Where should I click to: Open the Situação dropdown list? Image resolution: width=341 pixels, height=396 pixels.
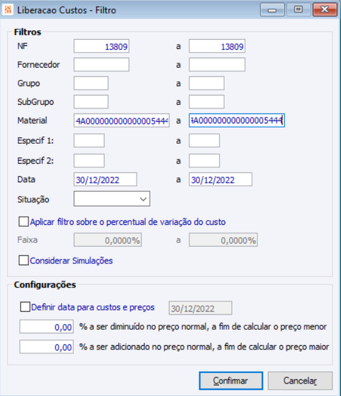(112, 199)
